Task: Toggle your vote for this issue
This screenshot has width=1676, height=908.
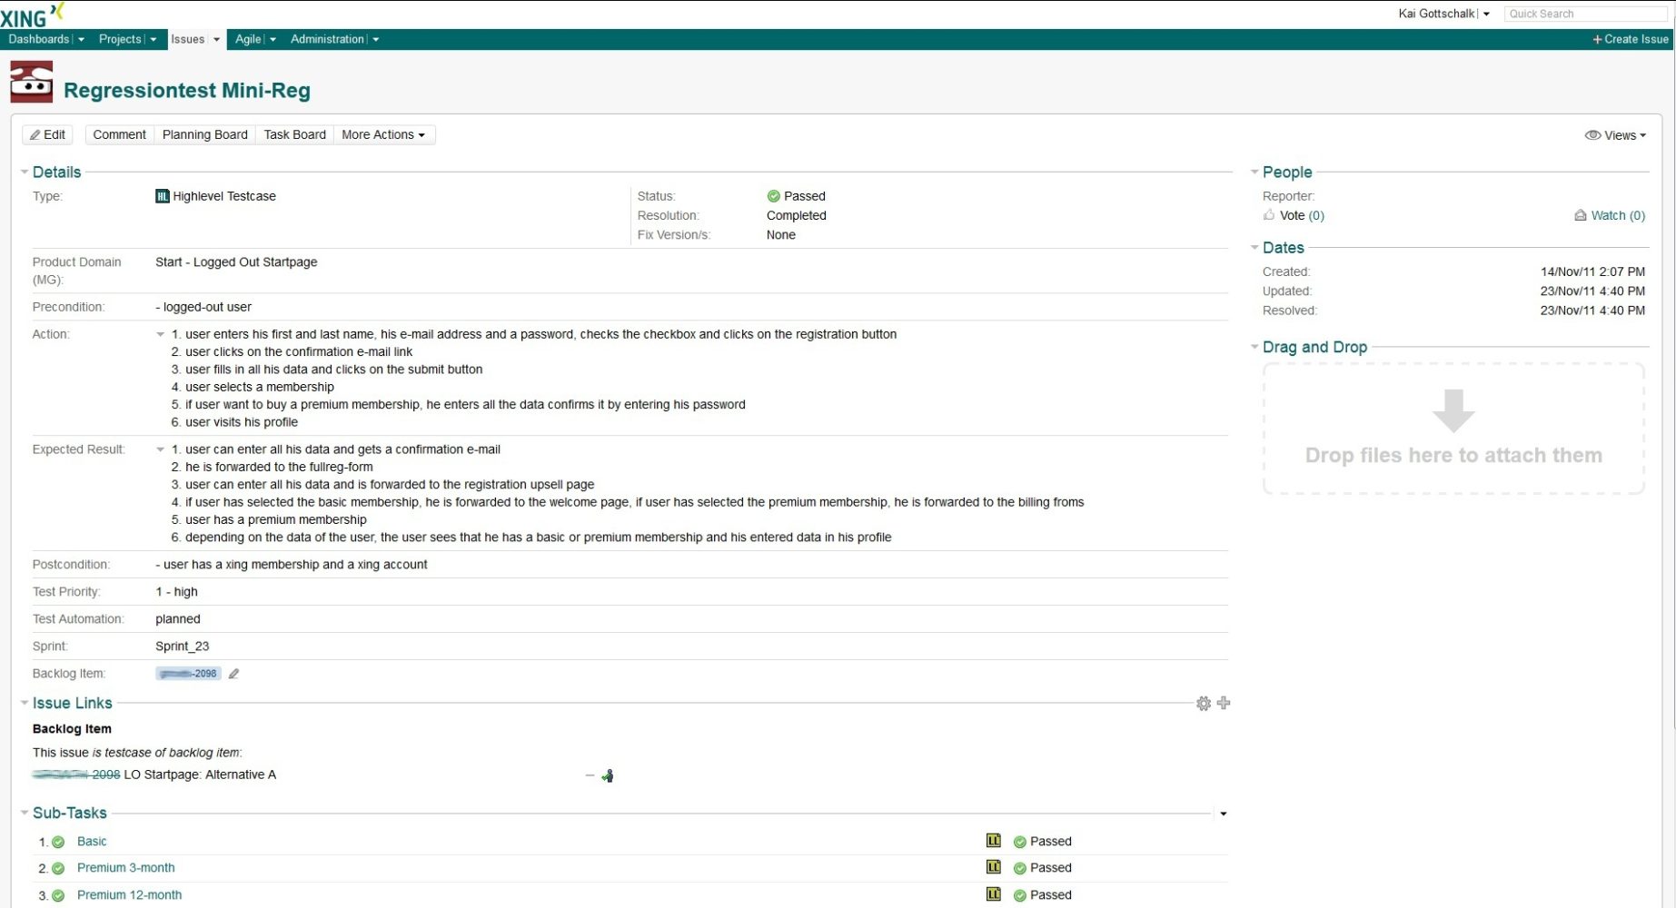Action: tap(1292, 215)
